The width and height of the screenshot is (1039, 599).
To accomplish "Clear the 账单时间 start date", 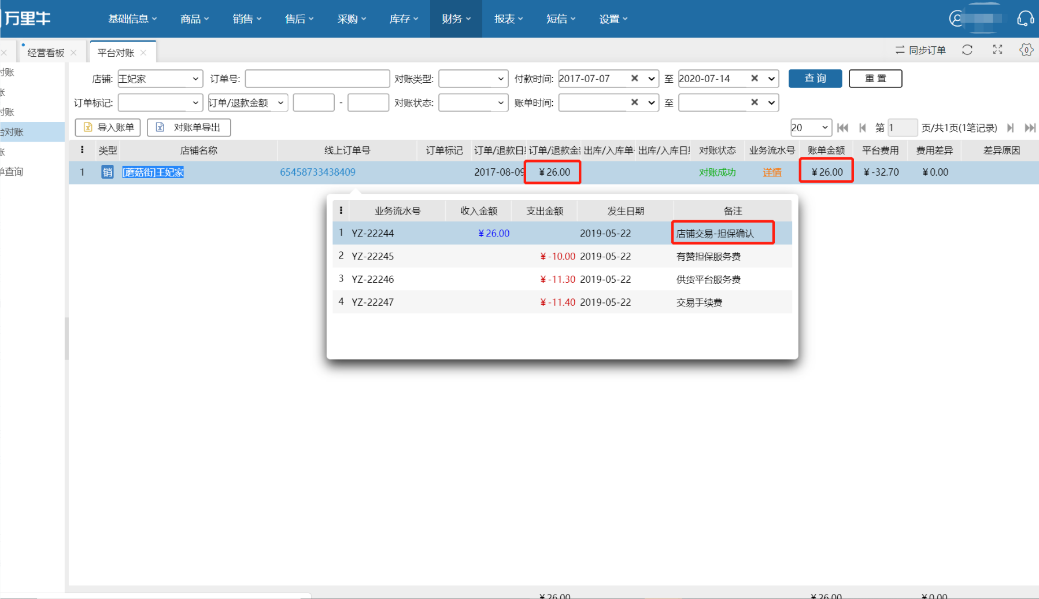I will (634, 103).
